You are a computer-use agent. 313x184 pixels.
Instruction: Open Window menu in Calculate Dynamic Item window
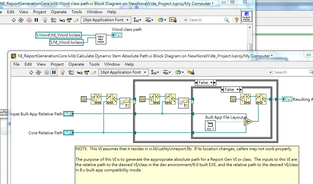point(112,64)
